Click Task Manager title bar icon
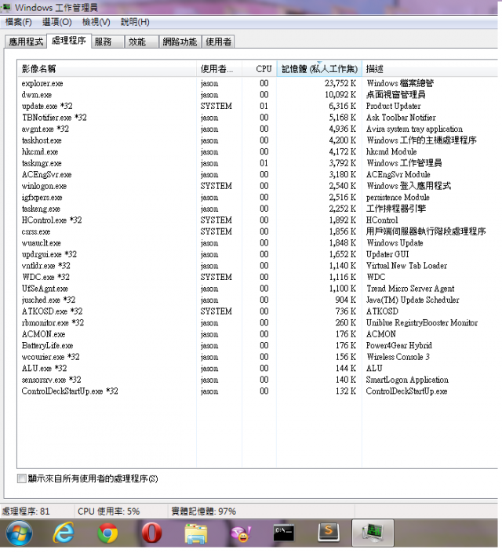 [x=6, y=7]
